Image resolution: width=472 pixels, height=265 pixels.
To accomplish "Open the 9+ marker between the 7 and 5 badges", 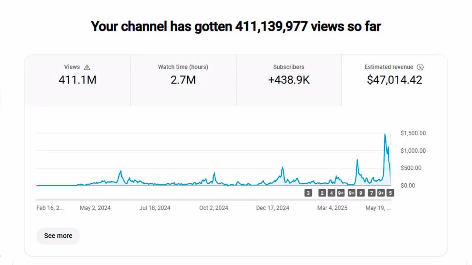I will pos(381,193).
